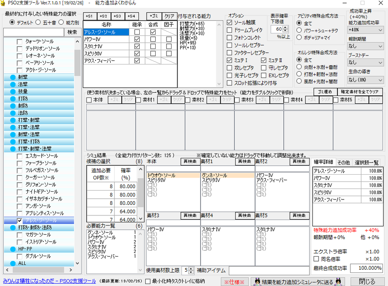The height and width of the screenshot is (286, 388).
Task: Enable 最小化時タスクトレイに格納 checkbox
Action: [x=148, y=281]
